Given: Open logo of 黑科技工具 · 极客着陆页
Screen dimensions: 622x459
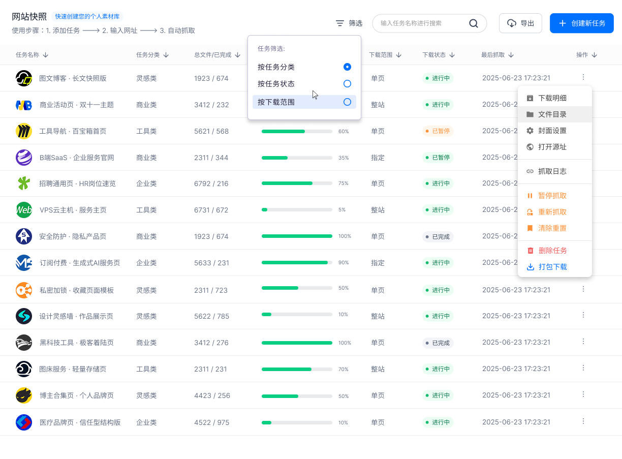Looking at the screenshot, I should click(x=24, y=343).
